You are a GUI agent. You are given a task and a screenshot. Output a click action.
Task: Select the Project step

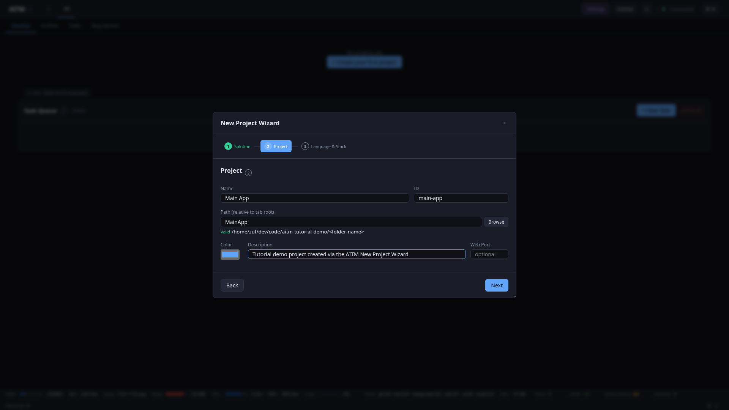tap(276, 147)
